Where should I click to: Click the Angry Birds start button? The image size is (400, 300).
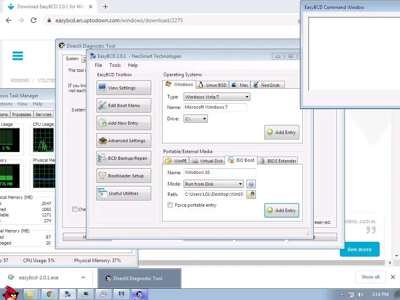click(10, 293)
